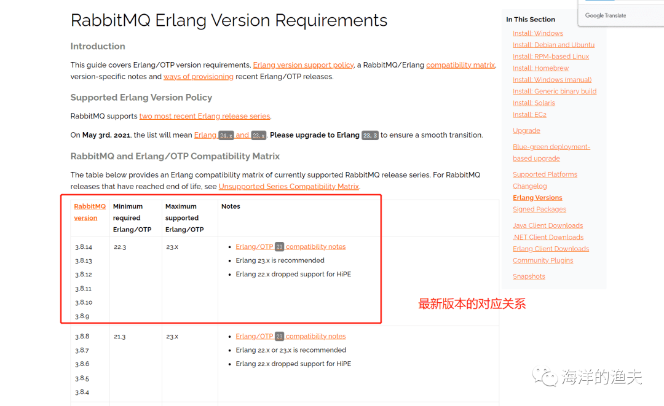Click the page title RabbitMQ Erlang Version Requirements
664x406 pixels.
coord(229,20)
